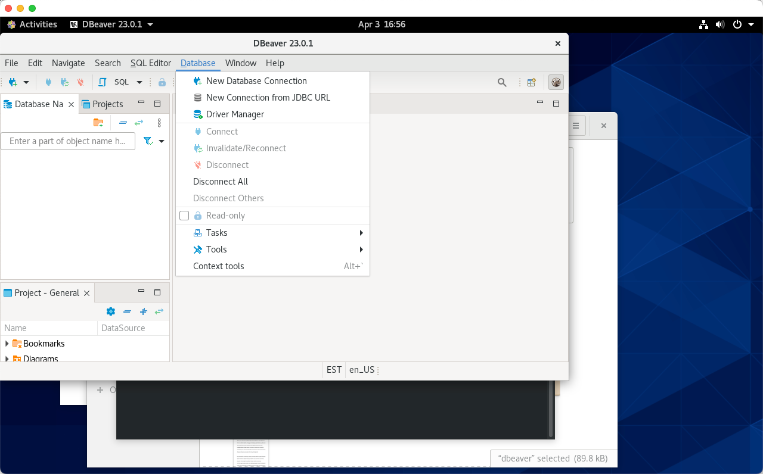Click the Open Perspective icon in the toolbar
The width and height of the screenshot is (763, 474).
532,82
